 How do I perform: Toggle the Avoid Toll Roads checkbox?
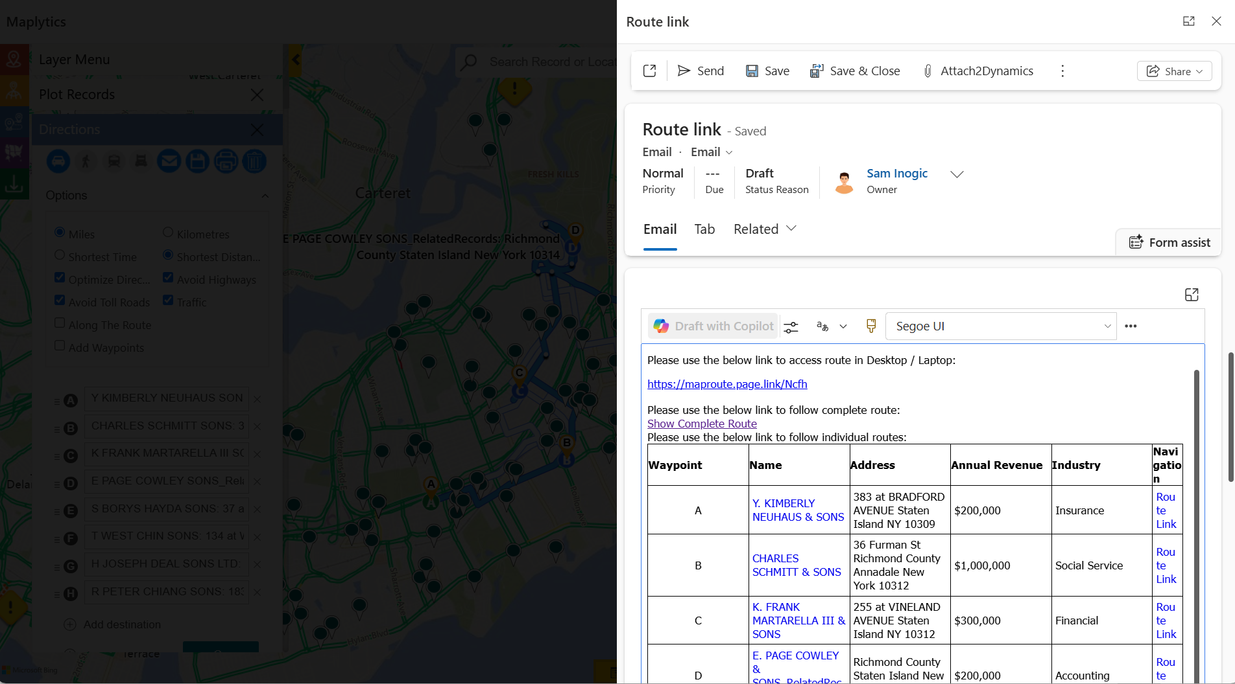pos(60,301)
